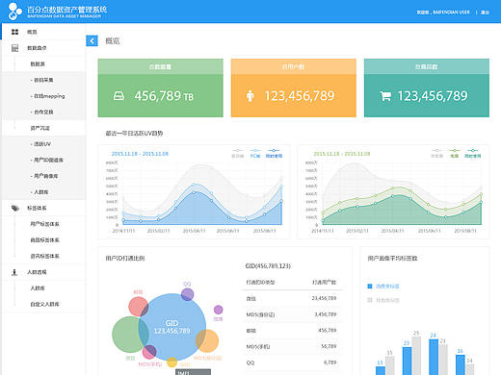The image size is (501, 375).
Task: Click the logout link in the header
Action: pyautogui.click(x=485, y=12)
